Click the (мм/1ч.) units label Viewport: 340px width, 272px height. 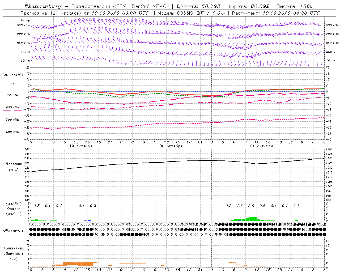point(14,214)
